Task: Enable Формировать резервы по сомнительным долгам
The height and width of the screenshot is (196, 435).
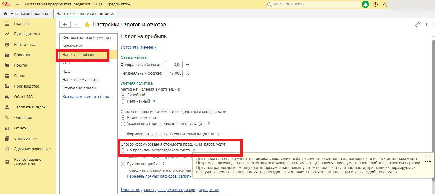Action: pyautogui.click(x=123, y=134)
